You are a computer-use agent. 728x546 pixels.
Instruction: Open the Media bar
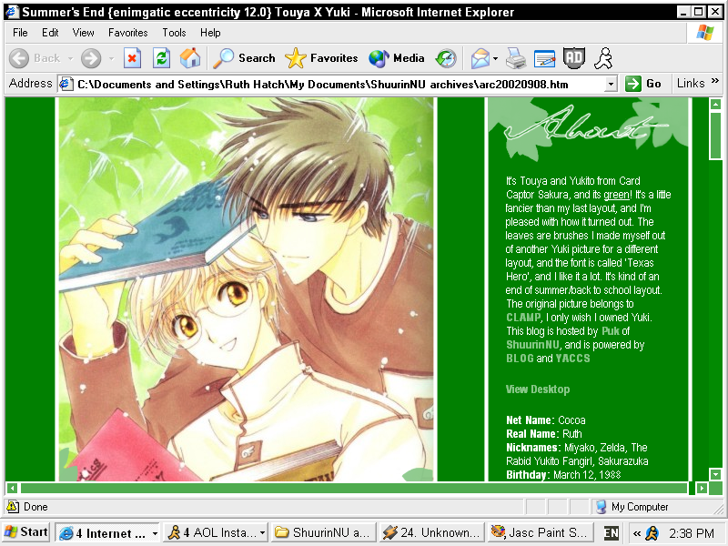point(397,58)
